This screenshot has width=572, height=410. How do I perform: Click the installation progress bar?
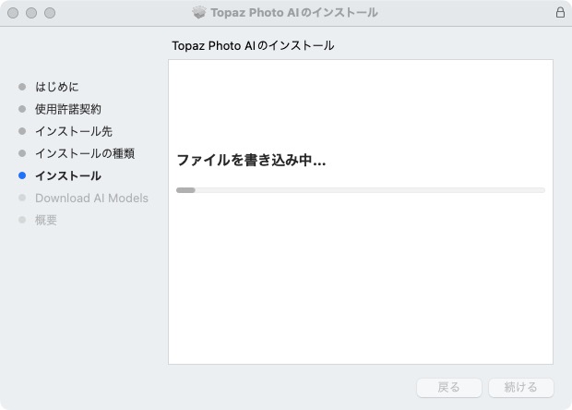click(361, 190)
